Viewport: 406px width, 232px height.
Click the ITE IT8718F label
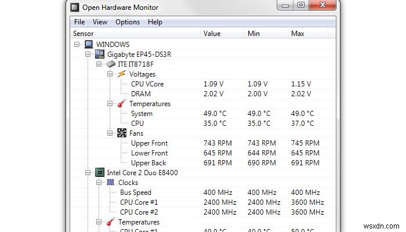(136, 64)
